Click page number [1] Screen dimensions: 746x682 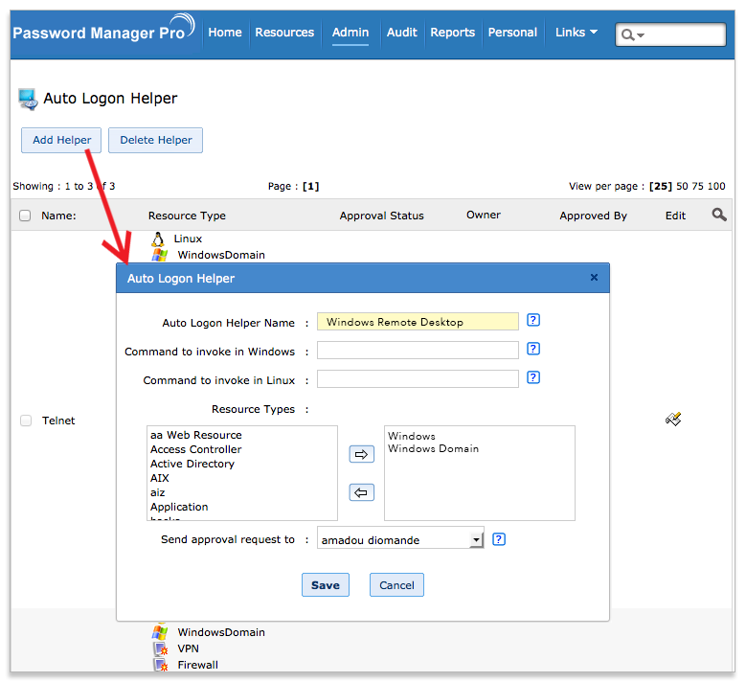pyautogui.click(x=310, y=186)
